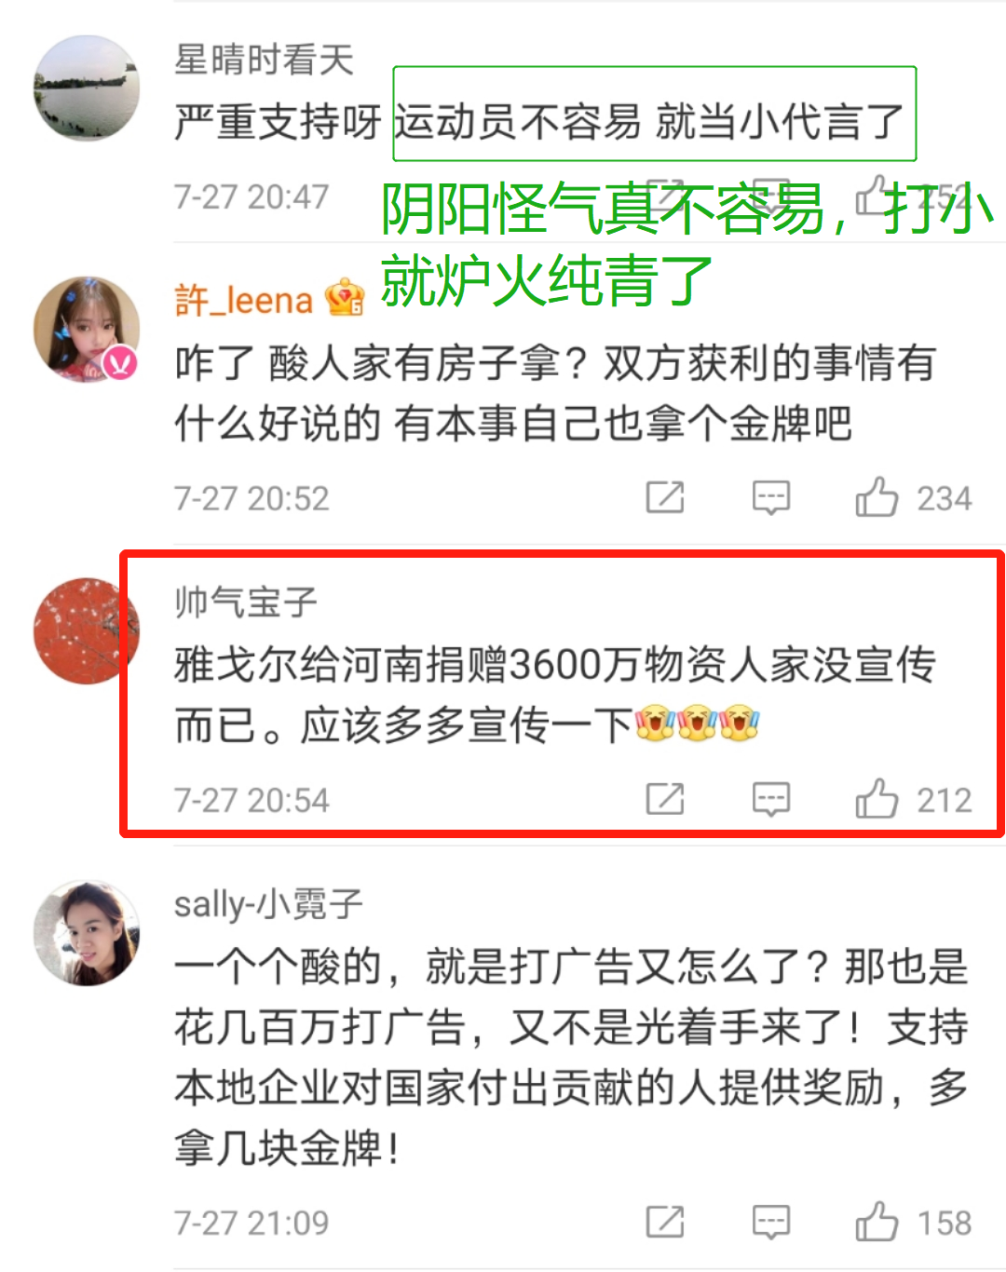
Task: Open the username 帅气宝子
Action: pos(246,602)
